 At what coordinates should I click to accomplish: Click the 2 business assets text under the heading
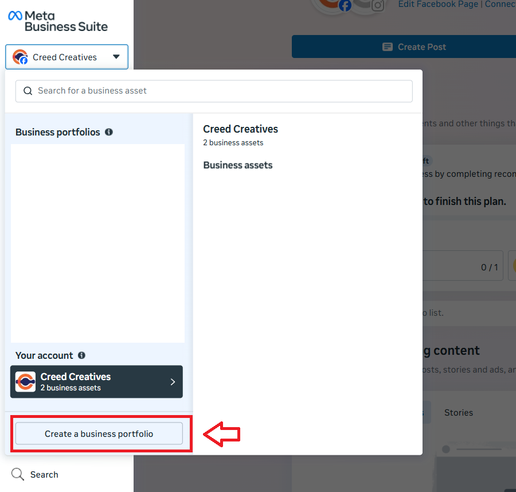(x=233, y=143)
